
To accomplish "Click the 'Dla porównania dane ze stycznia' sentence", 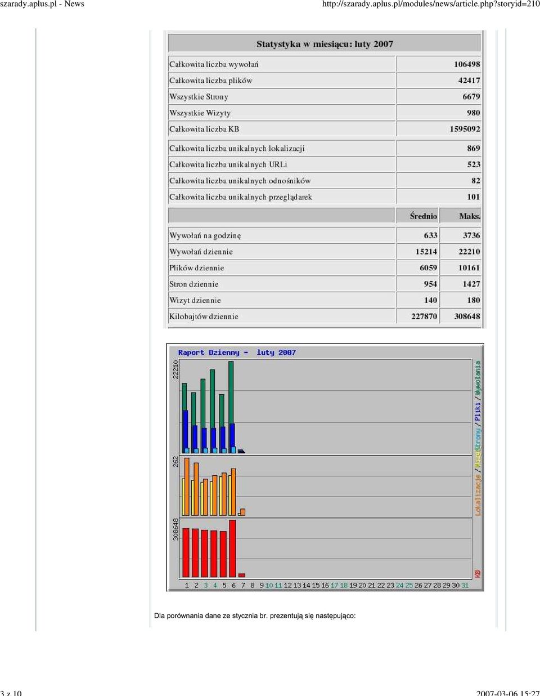I will (255, 615).
